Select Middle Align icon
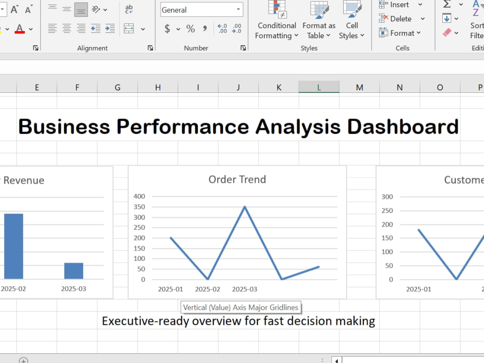Viewport: 484px width, 363px height. click(67, 10)
